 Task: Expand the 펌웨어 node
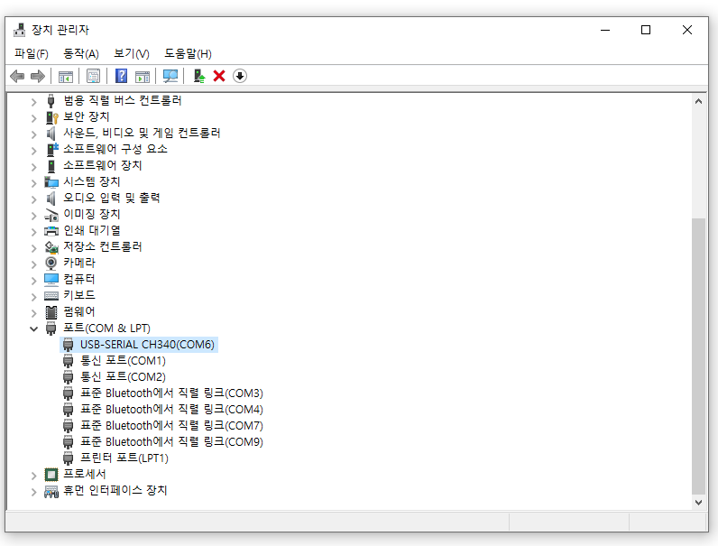[x=33, y=312]
